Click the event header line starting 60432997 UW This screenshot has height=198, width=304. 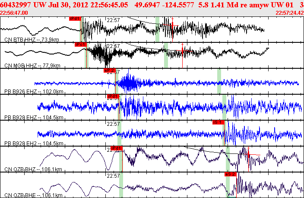152,5
